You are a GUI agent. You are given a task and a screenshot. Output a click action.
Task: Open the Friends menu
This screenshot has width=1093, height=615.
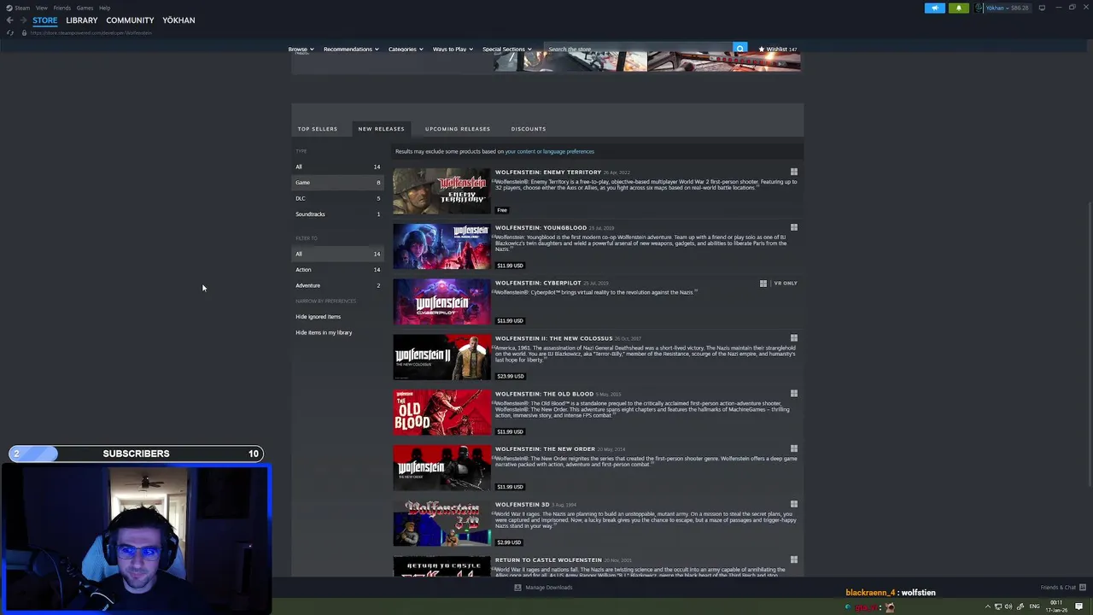coord(61,8)
